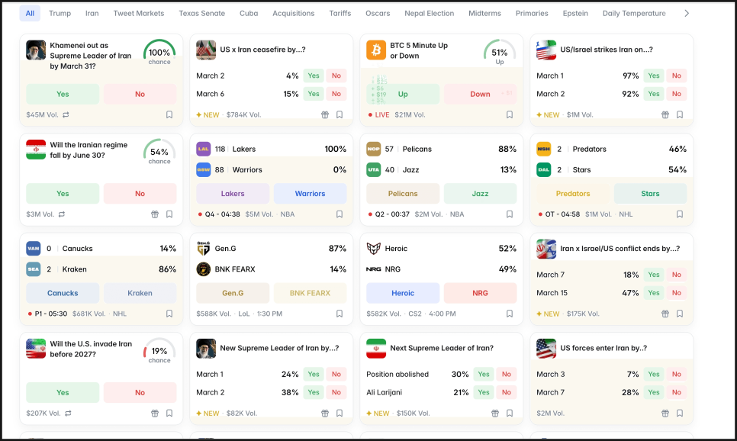737x441 pixels.
Task: Bookmark the Iranian regime fall market
Action: point(169,214)
